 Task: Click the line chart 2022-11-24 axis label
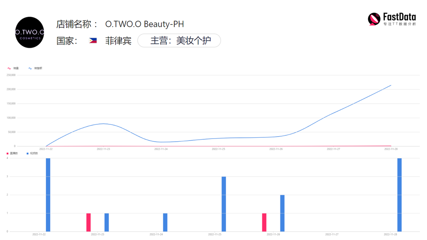161,149
